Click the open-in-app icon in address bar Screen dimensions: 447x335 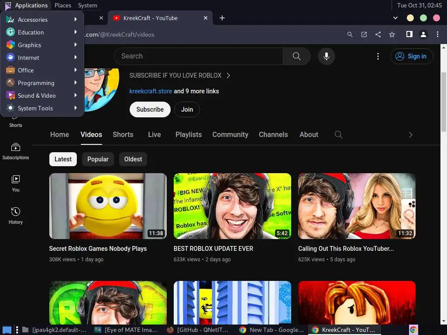pyautogui.click(x=364, y=34)
